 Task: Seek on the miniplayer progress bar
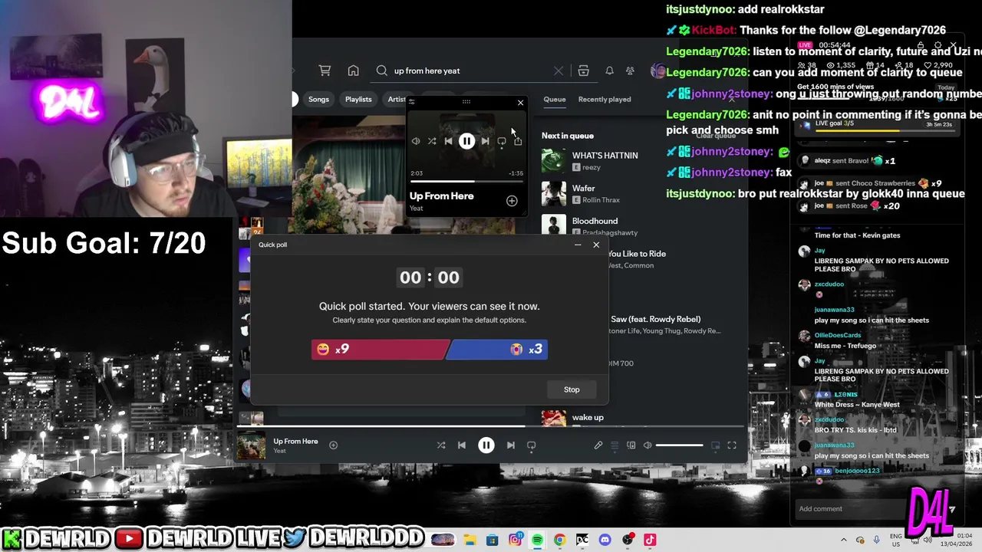[x=466, y=182]
